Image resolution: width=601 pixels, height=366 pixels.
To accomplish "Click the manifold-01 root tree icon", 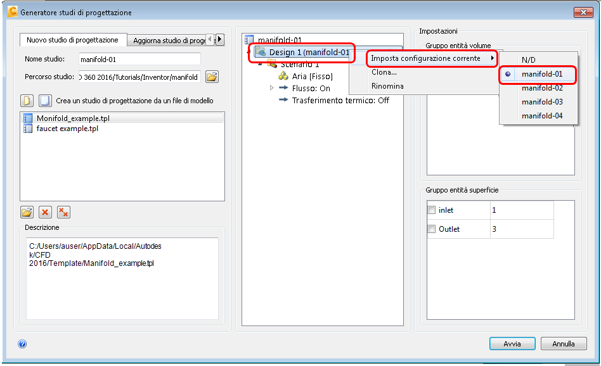I will 249,39.
